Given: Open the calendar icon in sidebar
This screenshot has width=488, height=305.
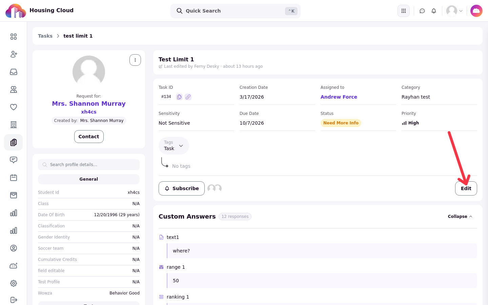Looking at the screenshot, I should click(x=14, y=178).
